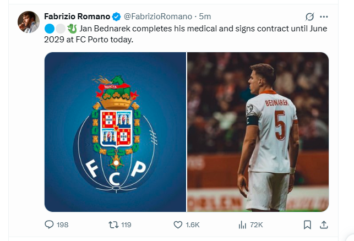Click the 1.6K likes count
The image size is (354, 241).
pos(193,225)
